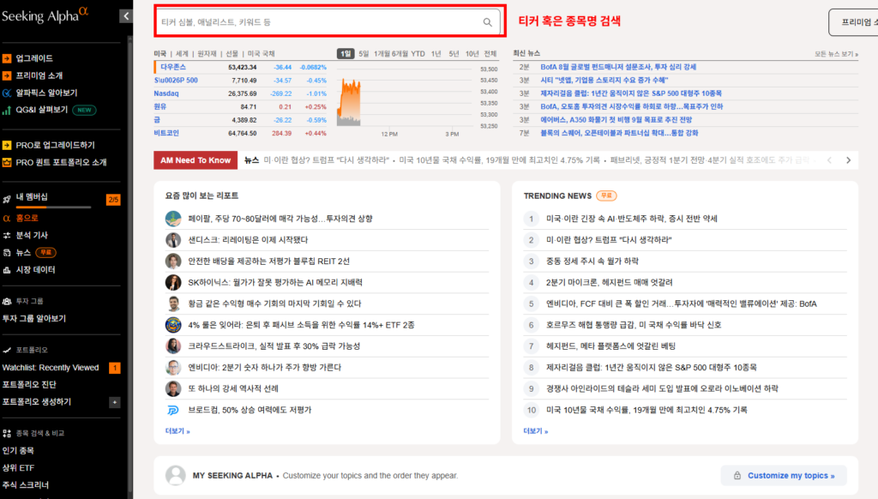The image size is (878, 499).
Task: Open 주식 스크리너 in sidebar
Action: click(25, 485)
